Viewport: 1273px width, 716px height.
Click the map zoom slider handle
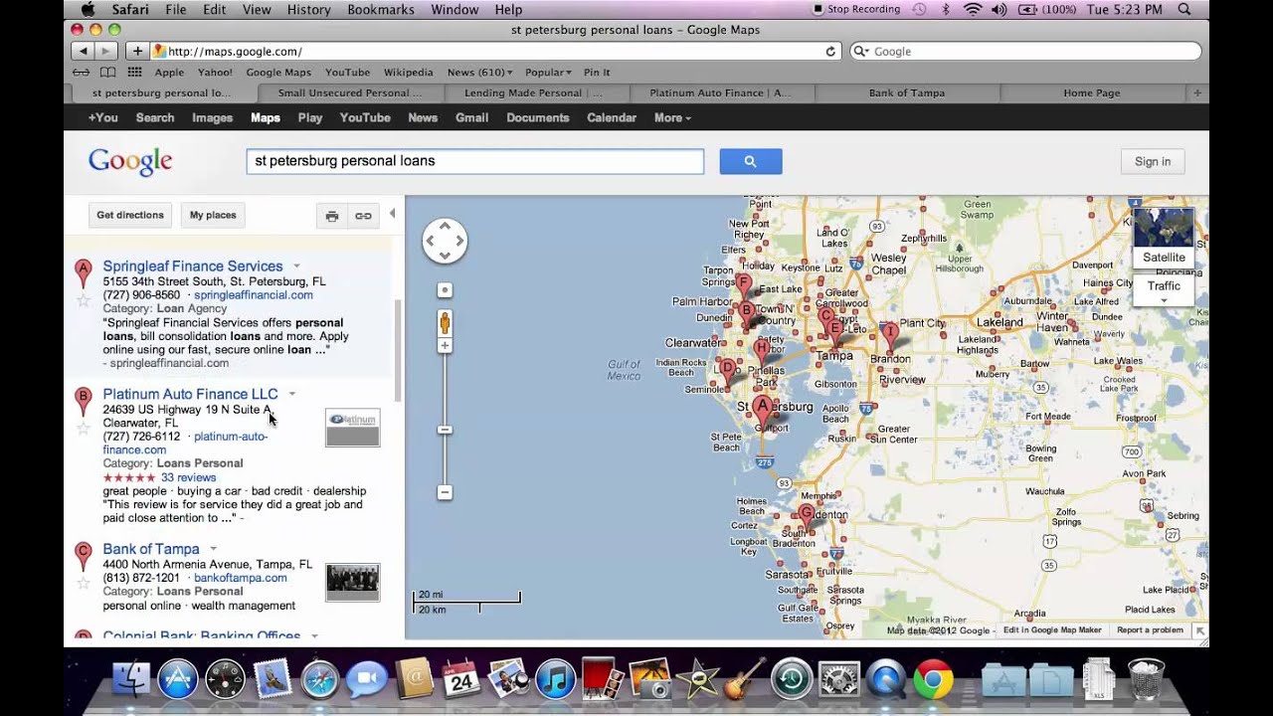point(445,430)
